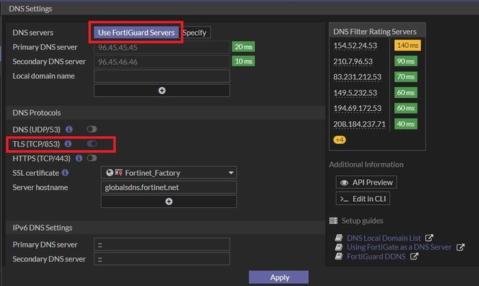Open the FortiGuard DDNS guide

pyautogui.click(x=376, y=257)
